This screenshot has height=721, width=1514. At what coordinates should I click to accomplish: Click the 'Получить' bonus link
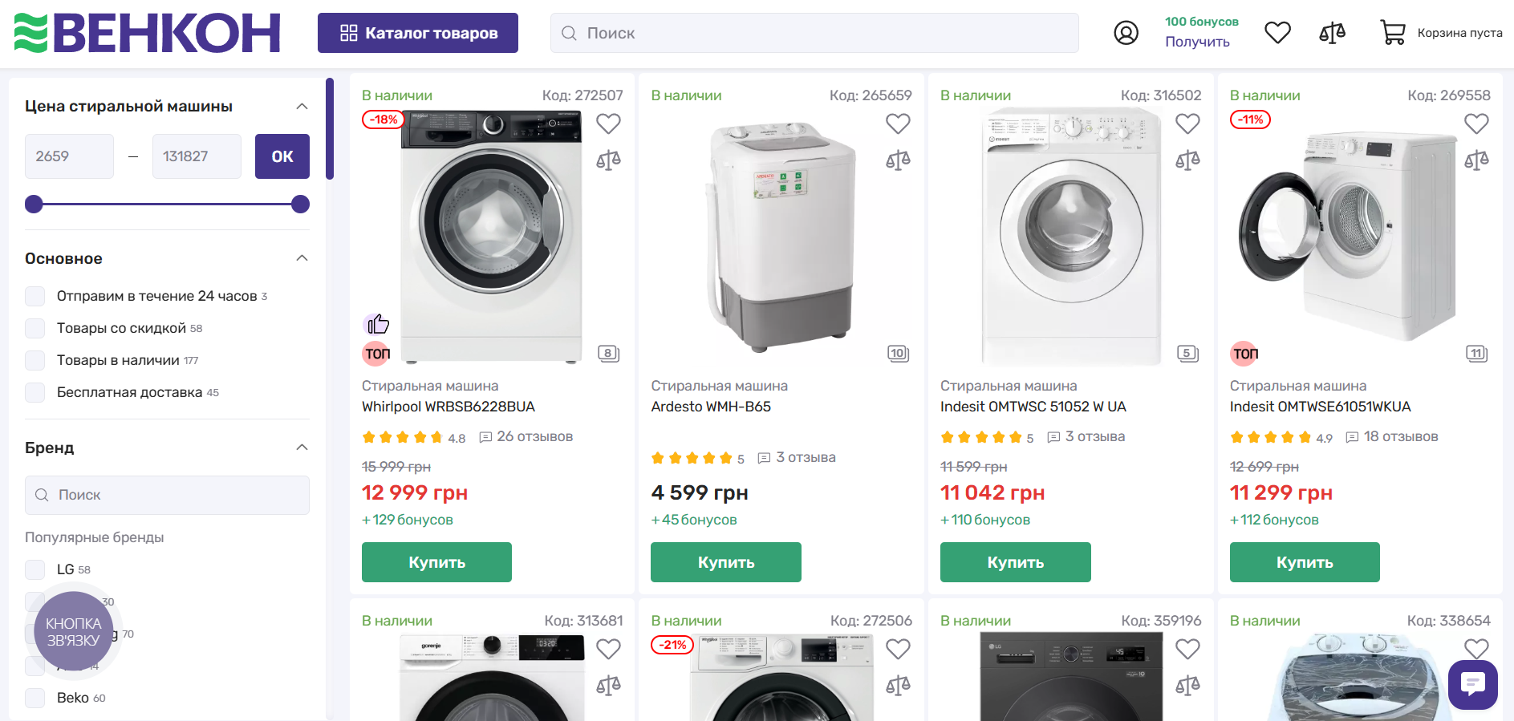pyautogui.click(x=1197, y=42)
